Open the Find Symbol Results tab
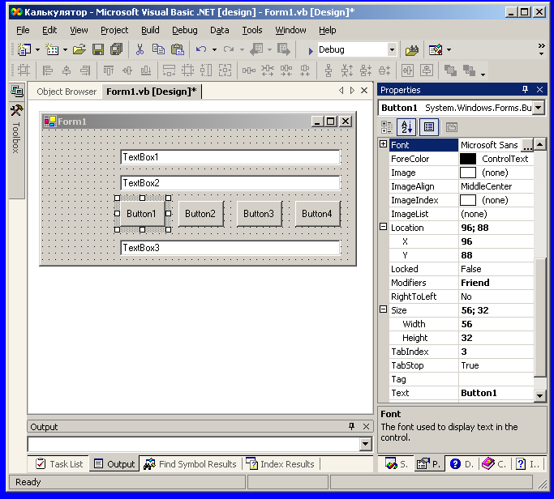This screenshot has width=554, height=499. pyautogui.click(x=190, y=464)
